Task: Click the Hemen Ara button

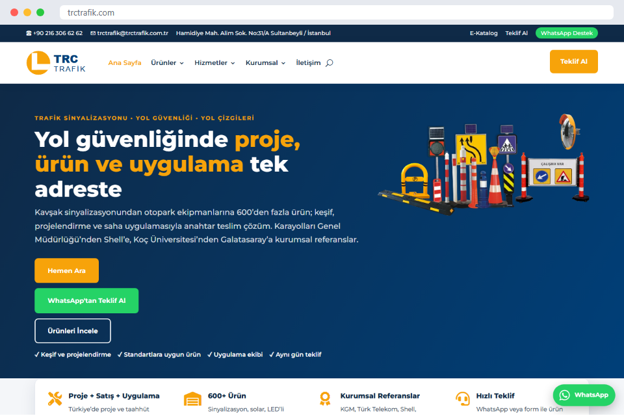Action: point(66,270)
